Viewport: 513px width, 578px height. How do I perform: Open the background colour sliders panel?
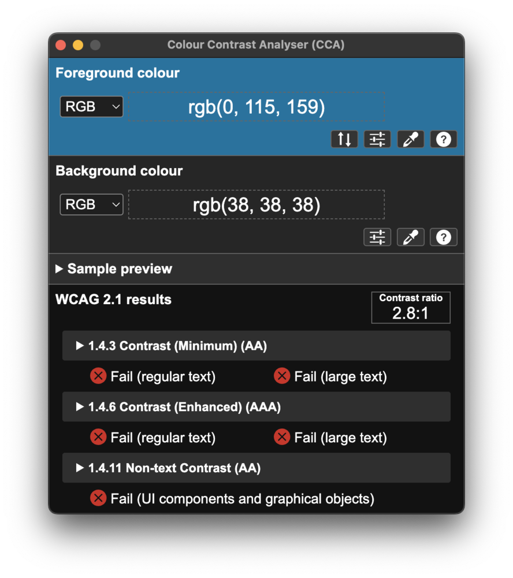coord(377,237)
